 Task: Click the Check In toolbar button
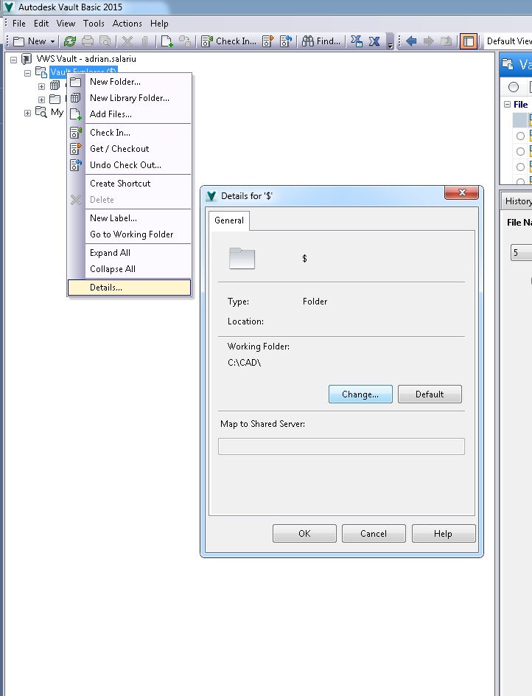229,41
